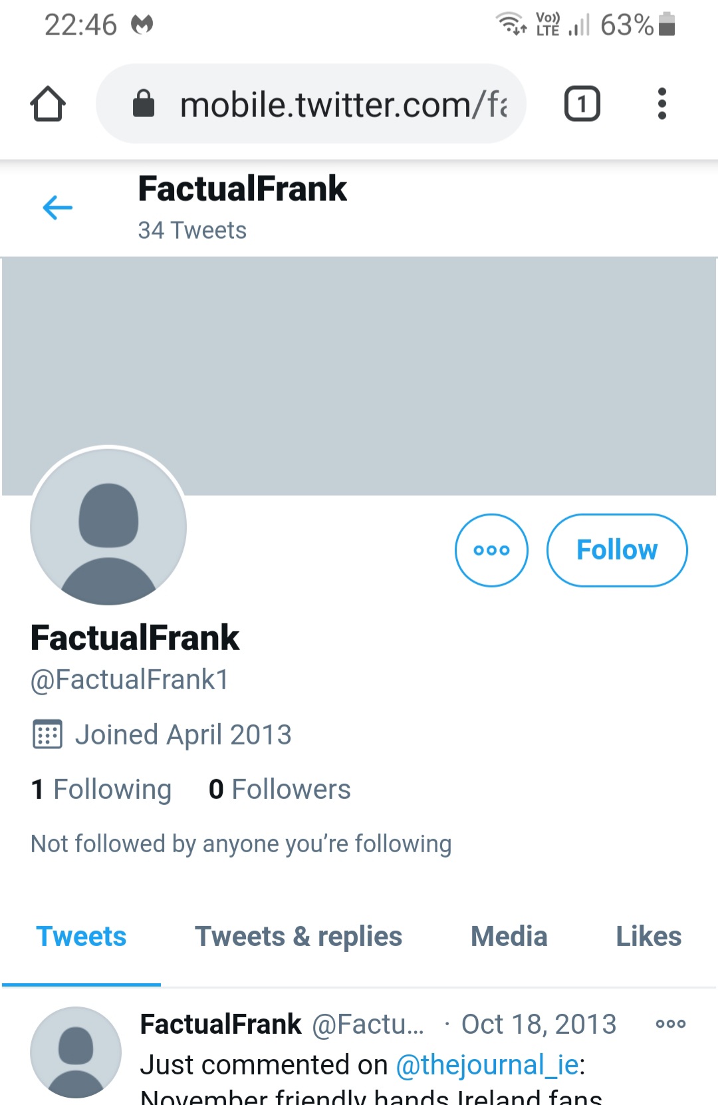Viewport: 718px width, 1105px height.
Task: View FactualFrank's large profile avatar
Action: tap(108, 526)
